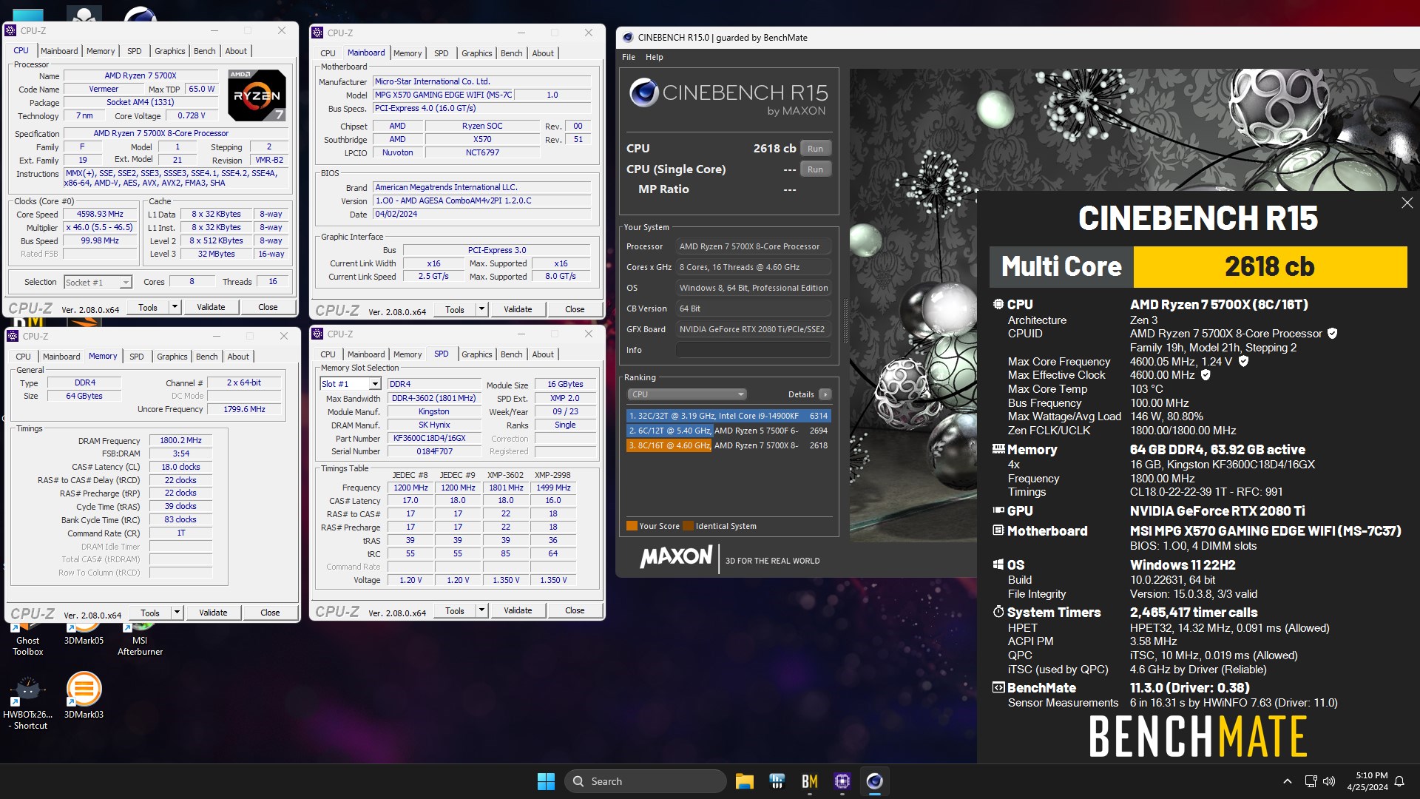Click the BenchMate taskbar icon
The image size is (1420, 799).
pyautogui.click(x=809, y=781)
